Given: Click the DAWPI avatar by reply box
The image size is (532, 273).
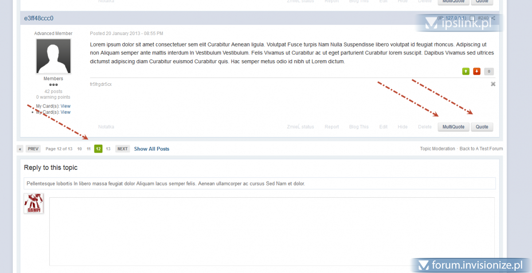Looking at the screenshot, I should [34, 204].
